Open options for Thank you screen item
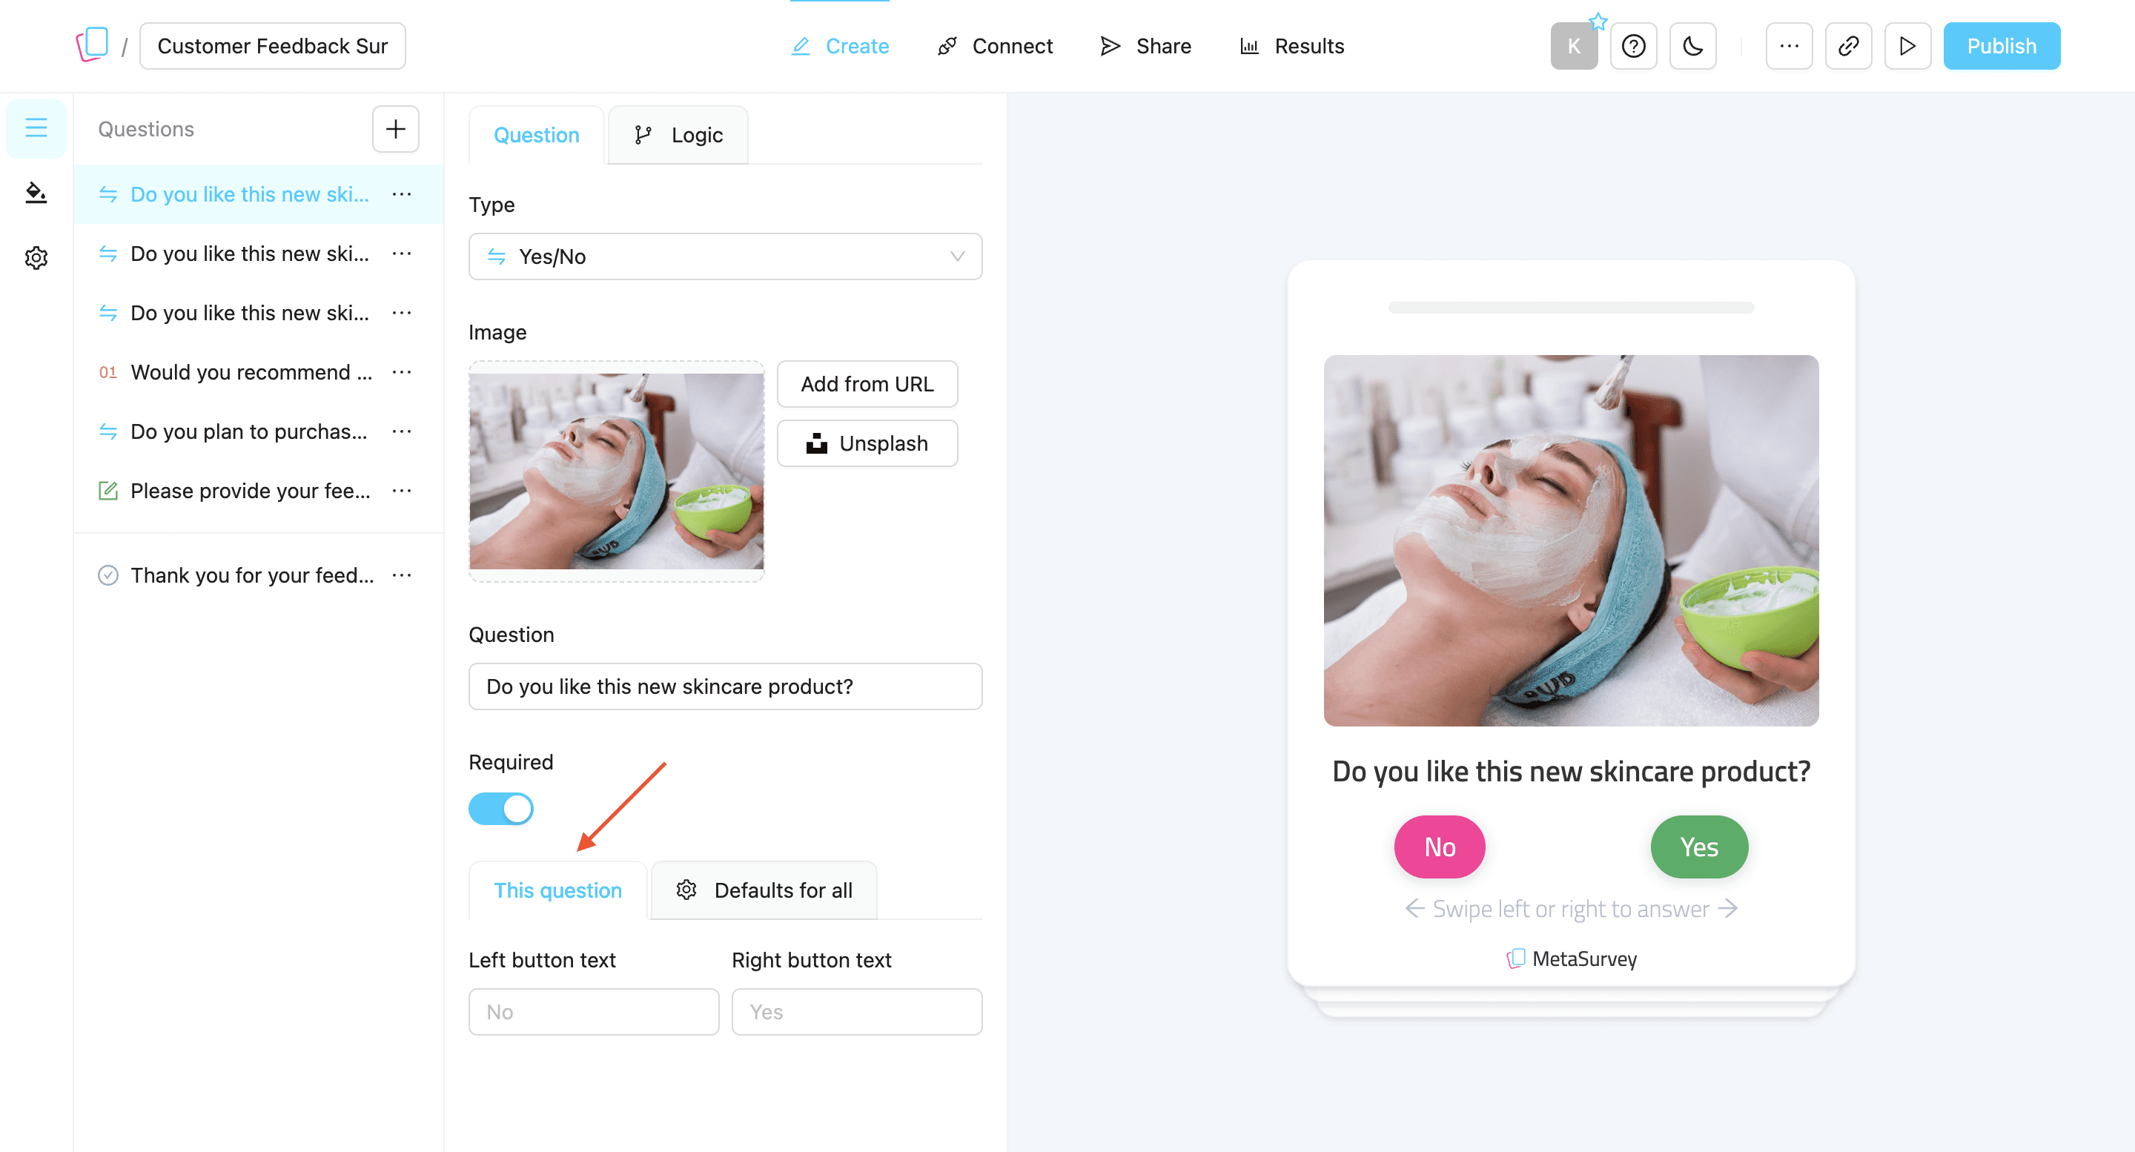 tap(402, 575)
